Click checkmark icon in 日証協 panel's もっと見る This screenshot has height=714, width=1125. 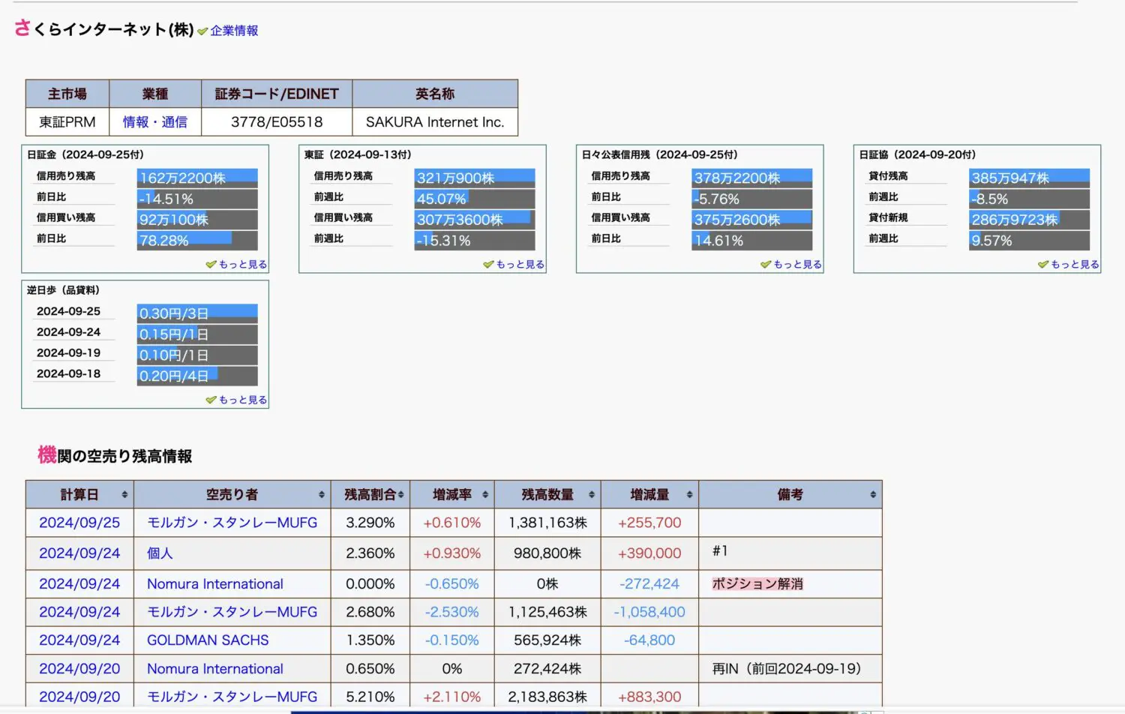(x=1043, y=265)
